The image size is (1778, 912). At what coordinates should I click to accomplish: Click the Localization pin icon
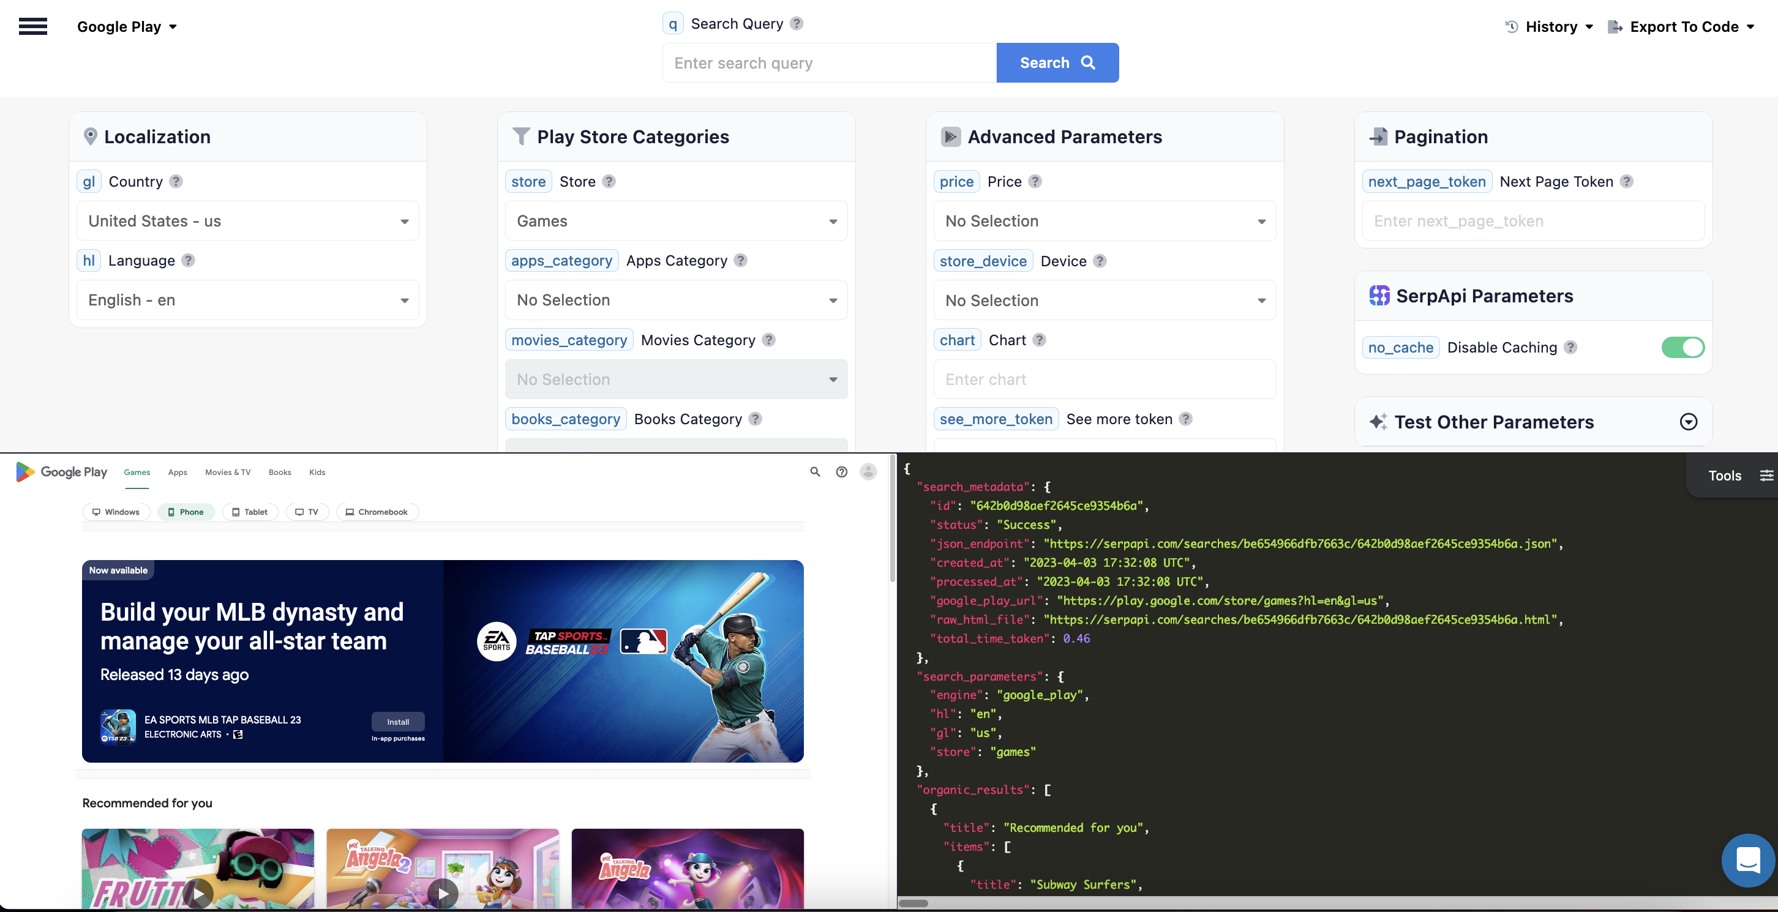point(91,136)
